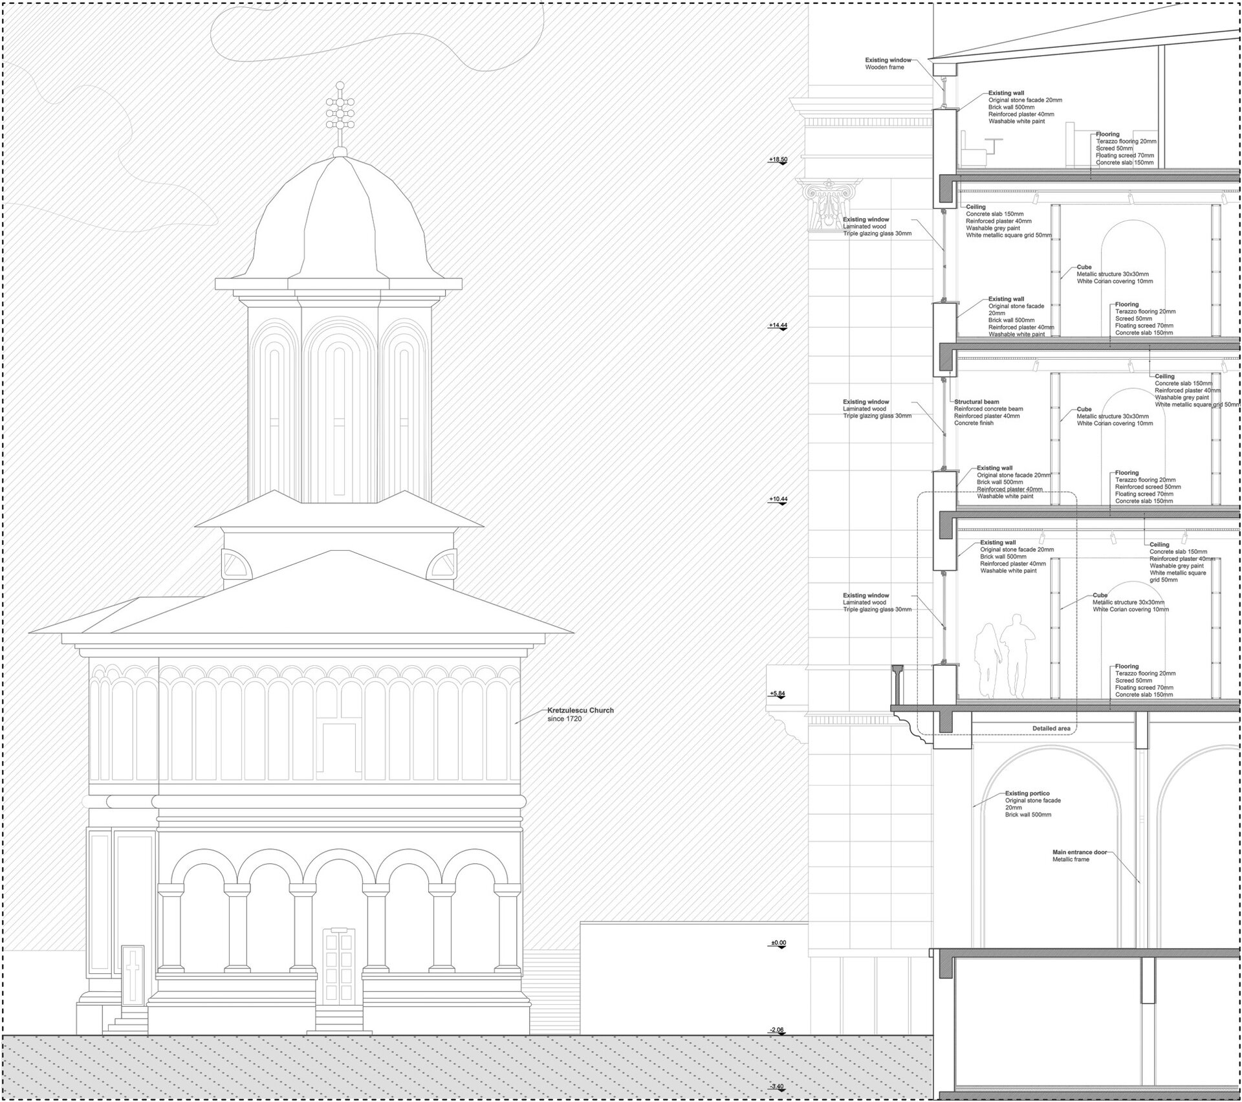The width and height of the screenshot is (1242, 1102).
Task: Click the ±0.00 elevation level marker
Action: (x=778, y=943)
